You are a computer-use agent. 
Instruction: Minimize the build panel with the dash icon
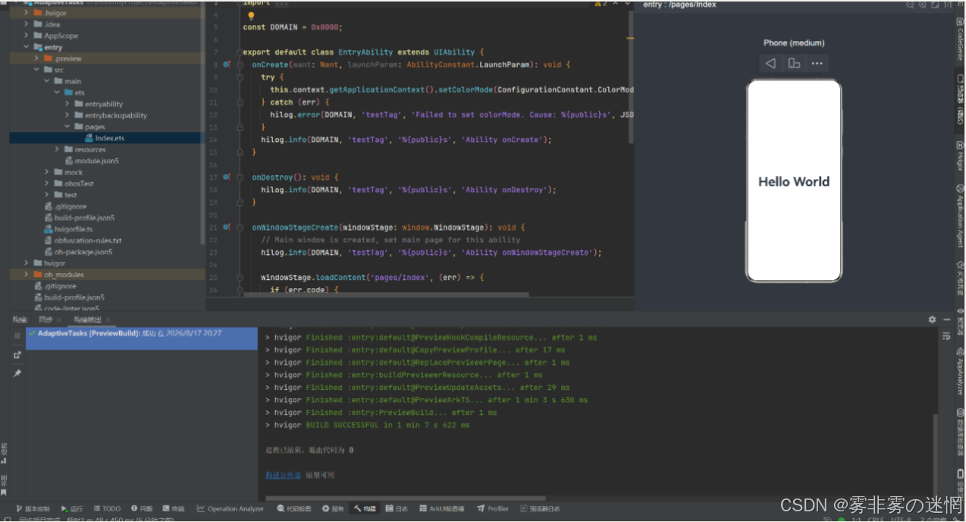(x=947, y=319)
